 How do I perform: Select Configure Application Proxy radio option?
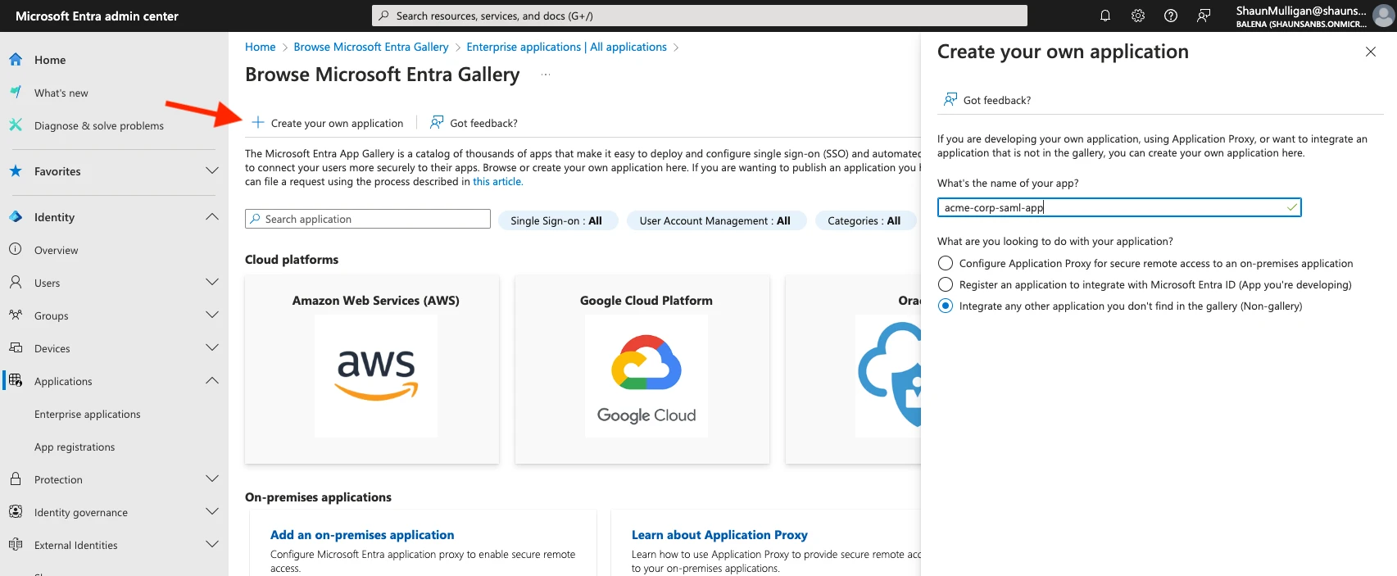[946, 263]
